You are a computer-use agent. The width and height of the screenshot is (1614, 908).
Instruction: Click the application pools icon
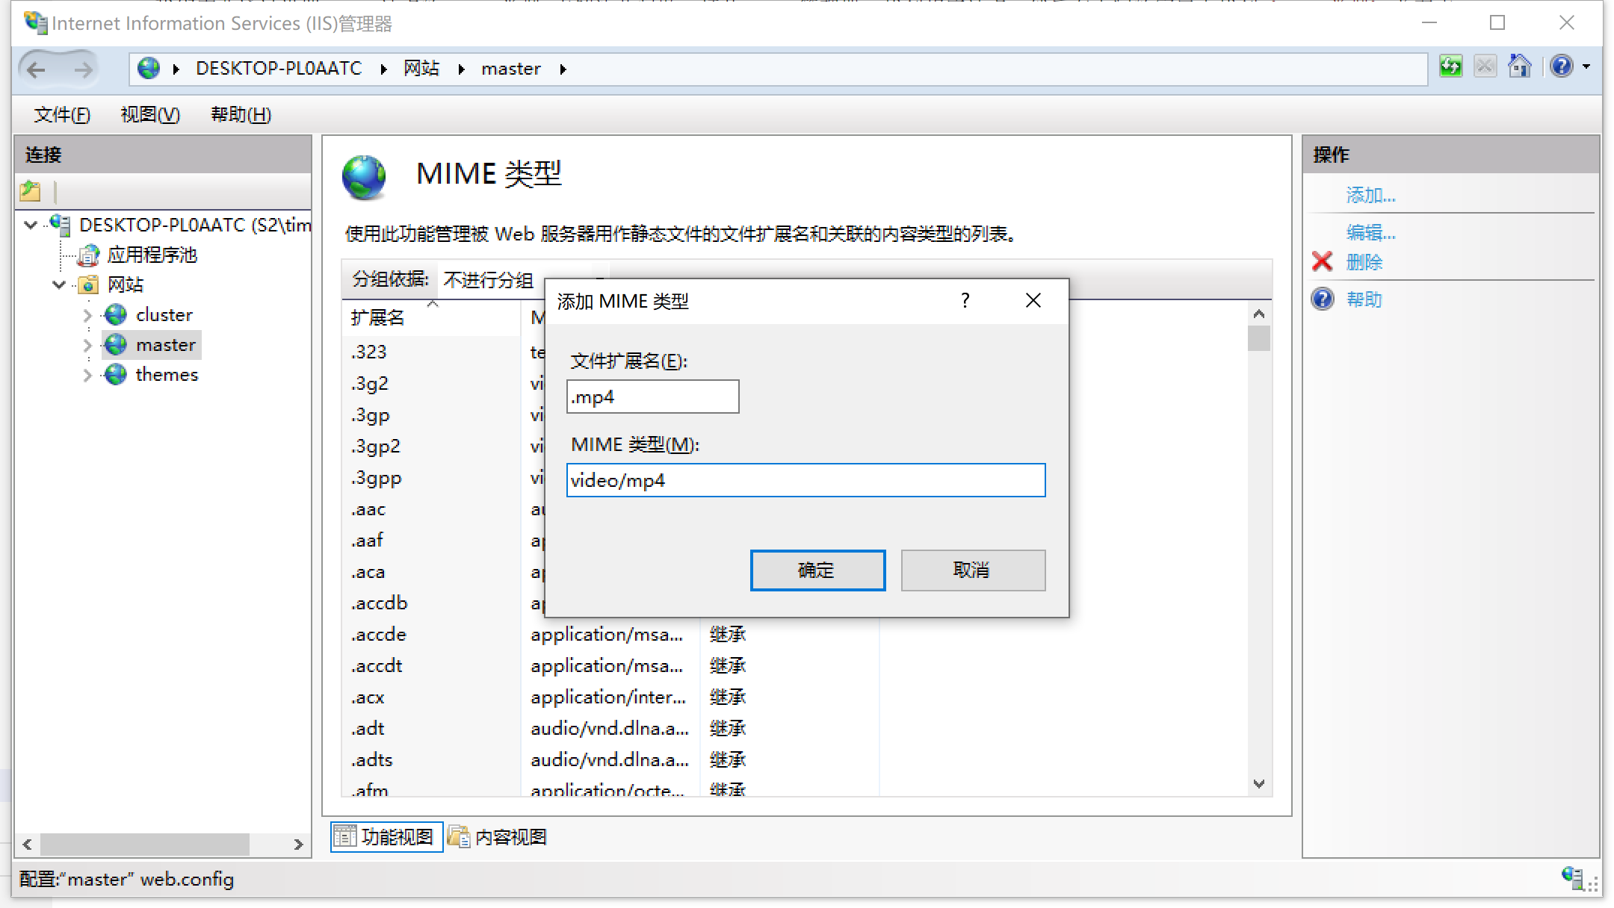pos(88,255)
